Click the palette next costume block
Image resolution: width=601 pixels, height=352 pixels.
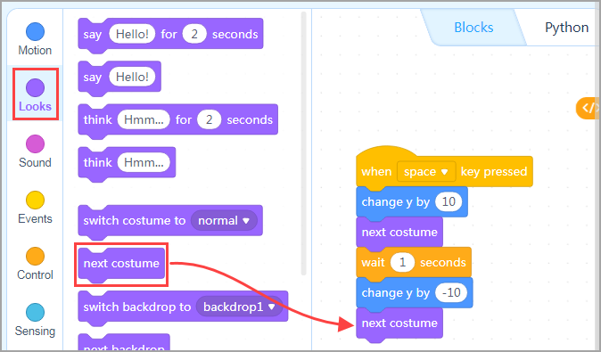coord(121,264)
